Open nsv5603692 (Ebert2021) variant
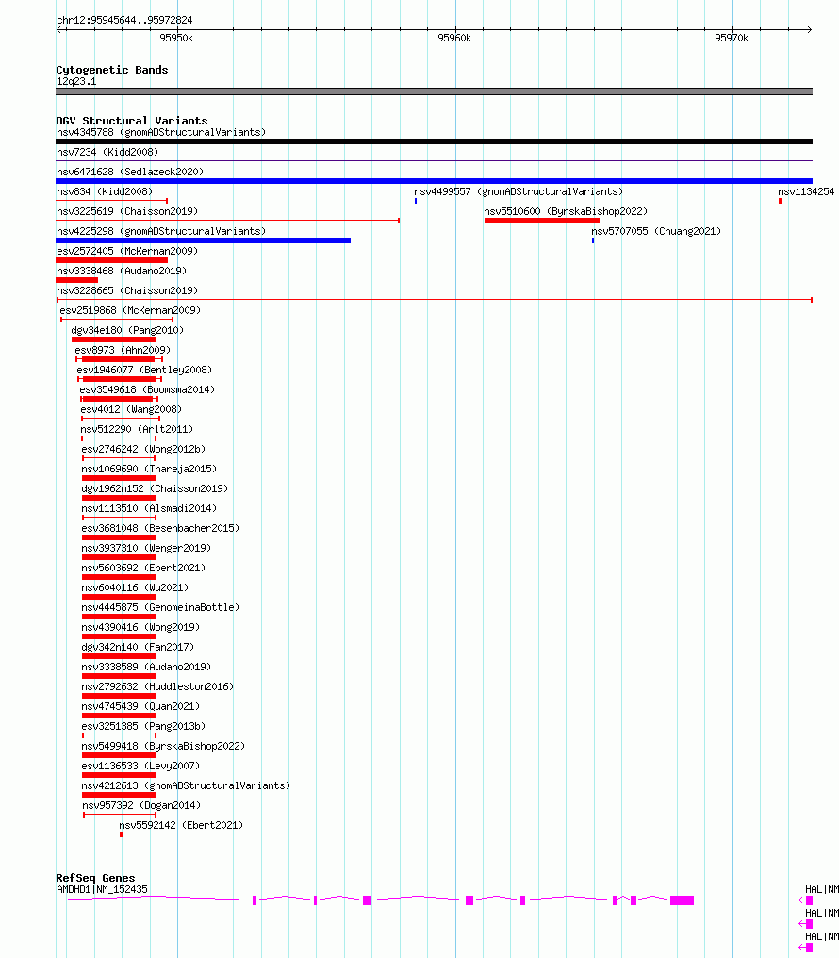The width and height of the screenshot is (839, 958). (143, 568)
